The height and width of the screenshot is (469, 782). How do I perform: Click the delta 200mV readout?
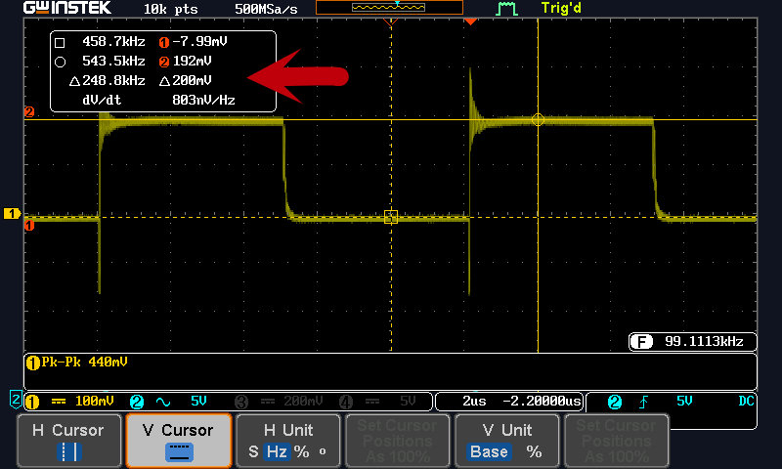click(186, 80)
